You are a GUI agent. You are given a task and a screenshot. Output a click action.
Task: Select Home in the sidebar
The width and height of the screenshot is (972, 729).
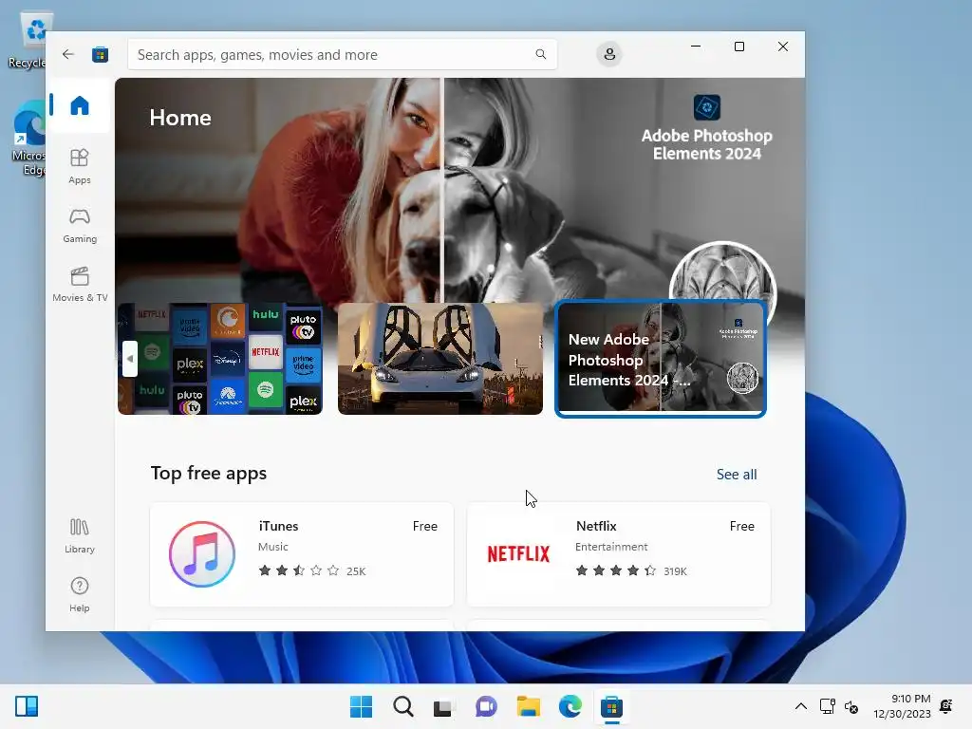(80, 105)
